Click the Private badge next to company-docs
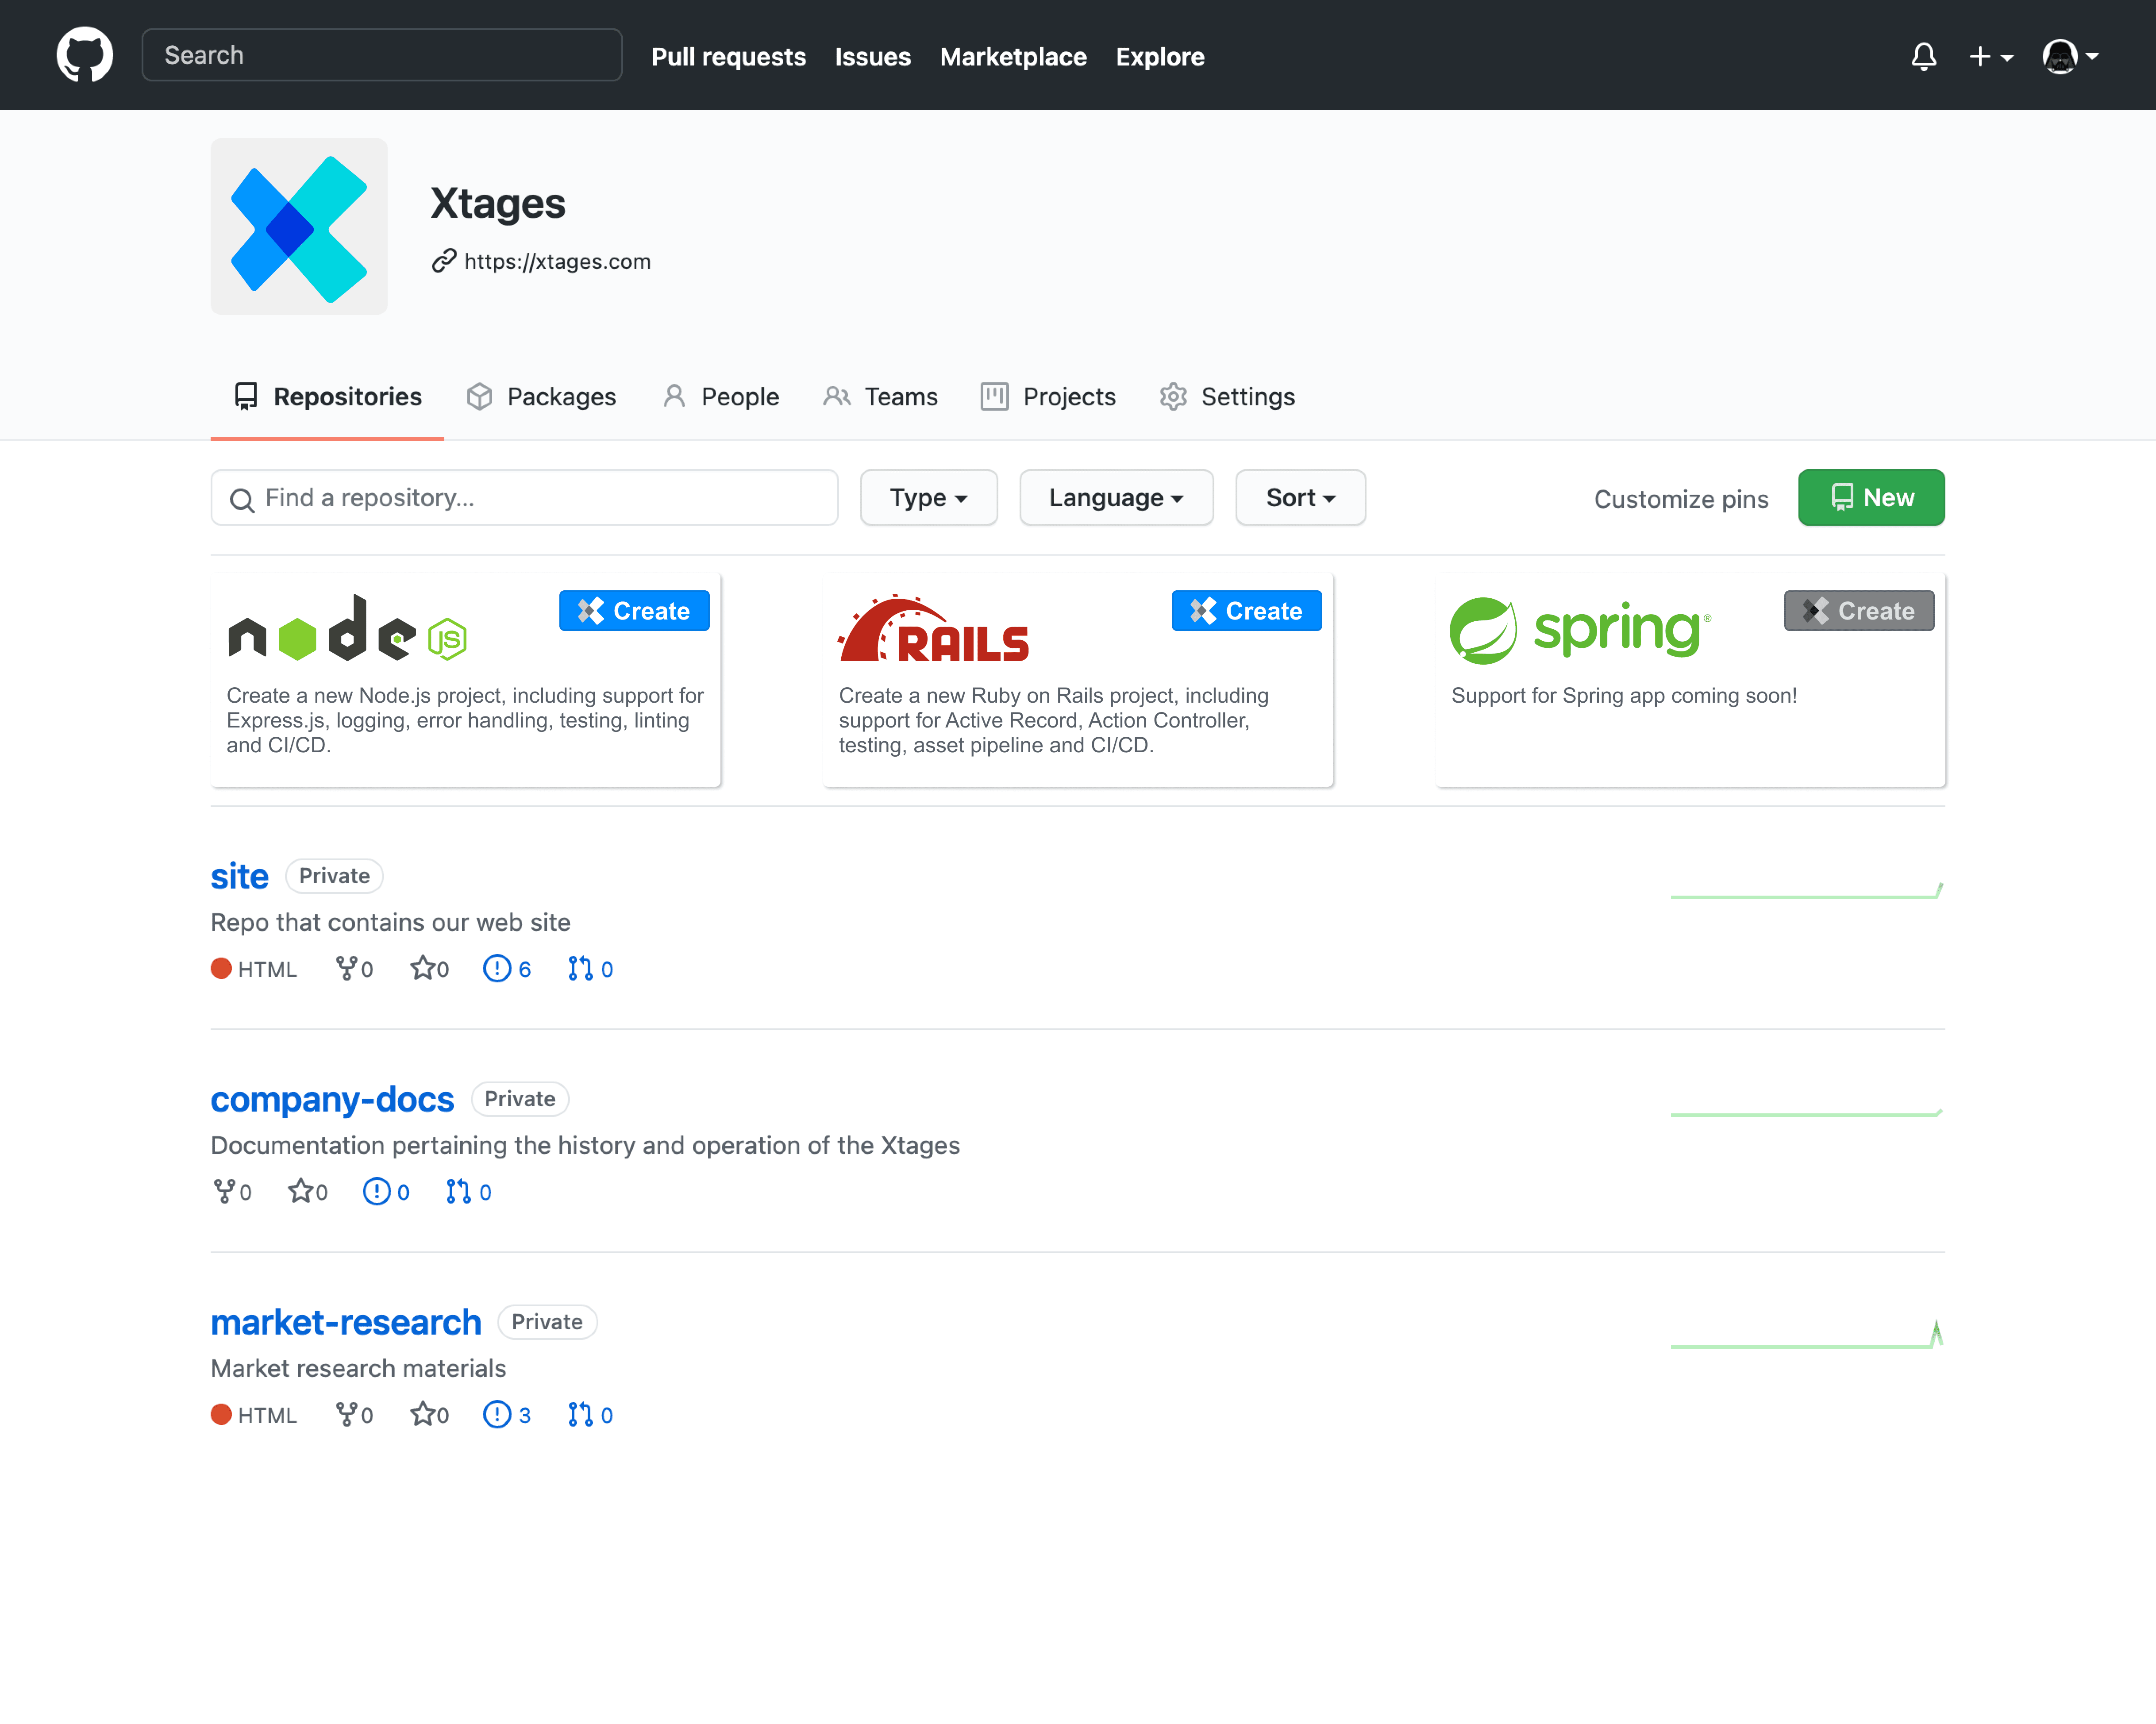2156x1724 pixels. click(520, 1099)
